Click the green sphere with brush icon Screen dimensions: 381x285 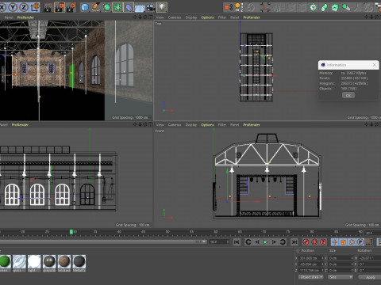click(346, 7)
